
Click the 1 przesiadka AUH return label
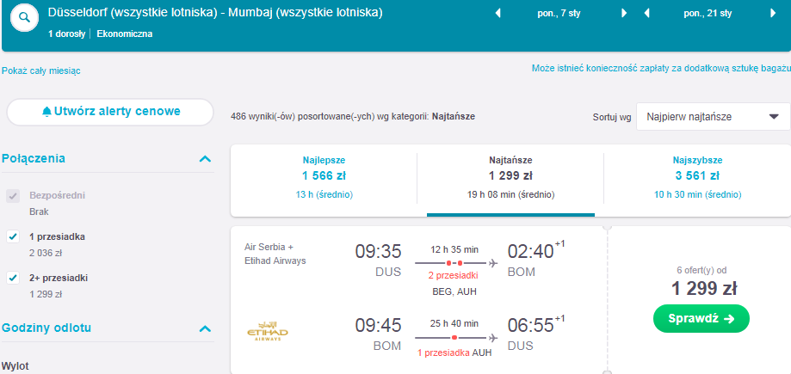coord(454,353)
